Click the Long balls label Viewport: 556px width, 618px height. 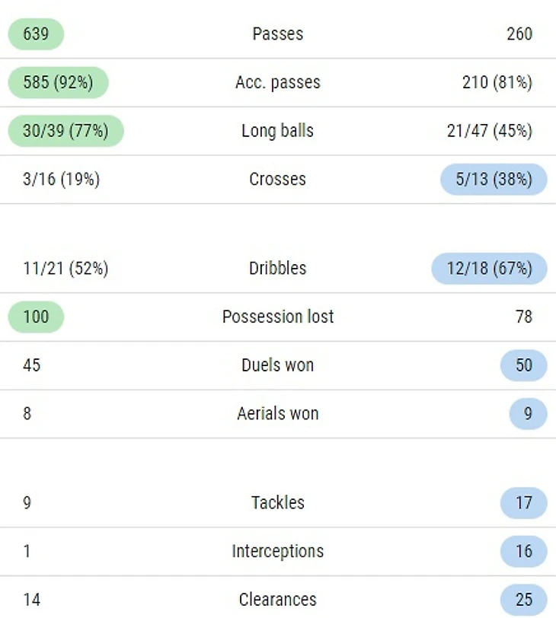click(x=277, y=130)
